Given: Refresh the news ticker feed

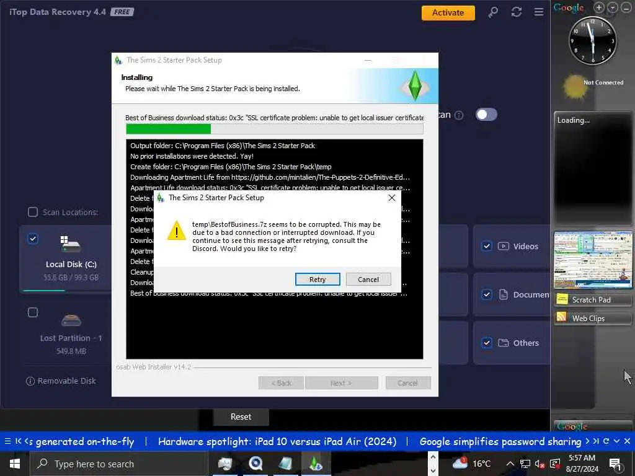Looking at the screenshot, I should (x=606, y=441).
